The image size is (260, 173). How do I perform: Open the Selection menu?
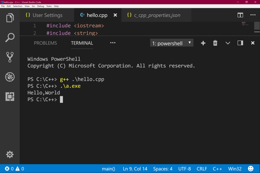point(18,6)
